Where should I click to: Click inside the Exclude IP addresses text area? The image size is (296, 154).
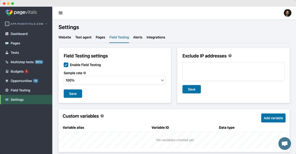[233, 72]
